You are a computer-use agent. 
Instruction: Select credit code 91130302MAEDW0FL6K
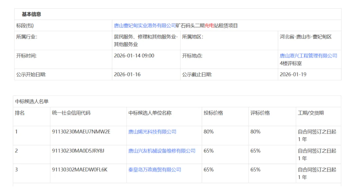click(79, 170)
